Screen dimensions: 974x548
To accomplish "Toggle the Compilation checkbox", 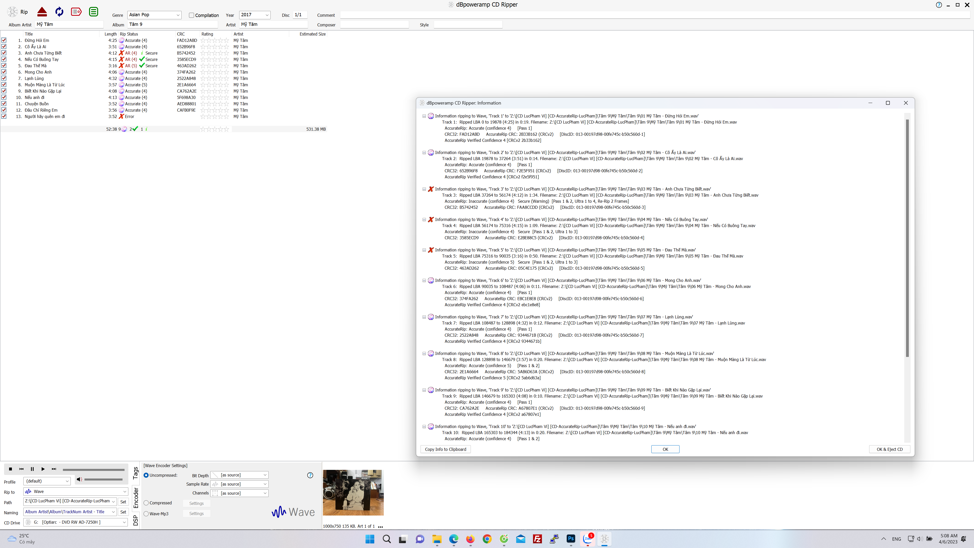I will (x=191, y=15).
